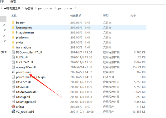Expand arrow after the last parrot-man breadcrumb
Viewport: 166px width, 118px height.
76,8
